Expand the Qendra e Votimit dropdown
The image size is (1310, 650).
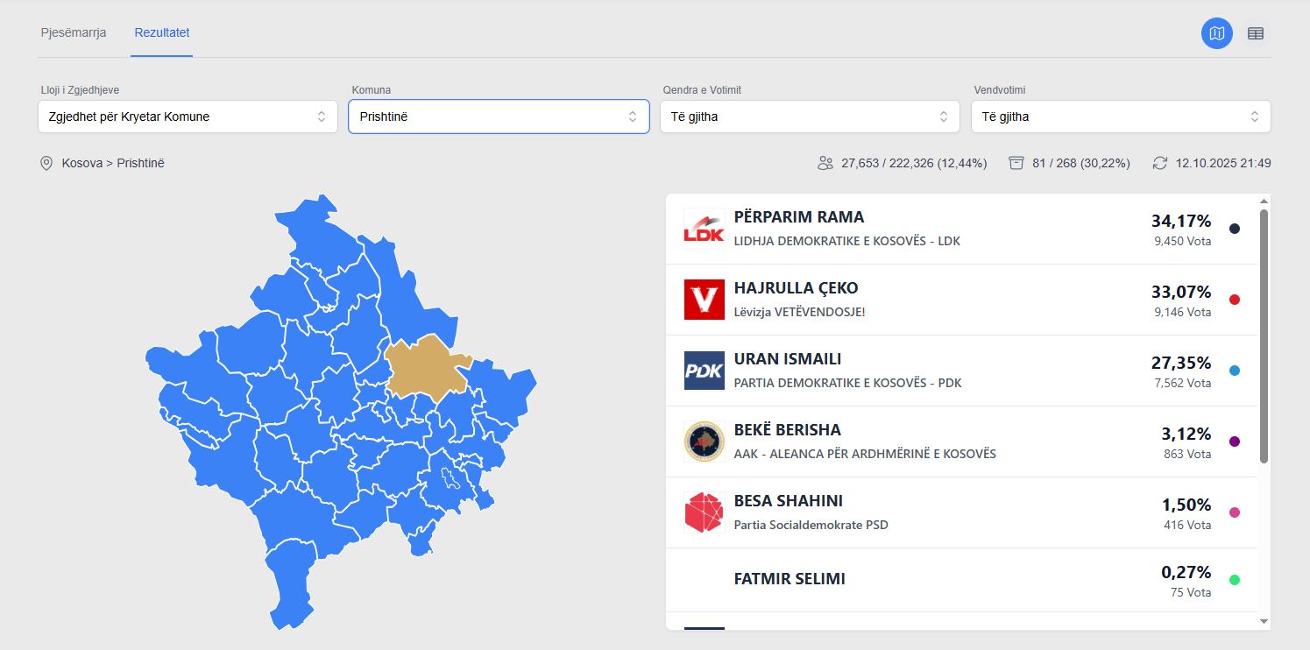tap(810, 117)
